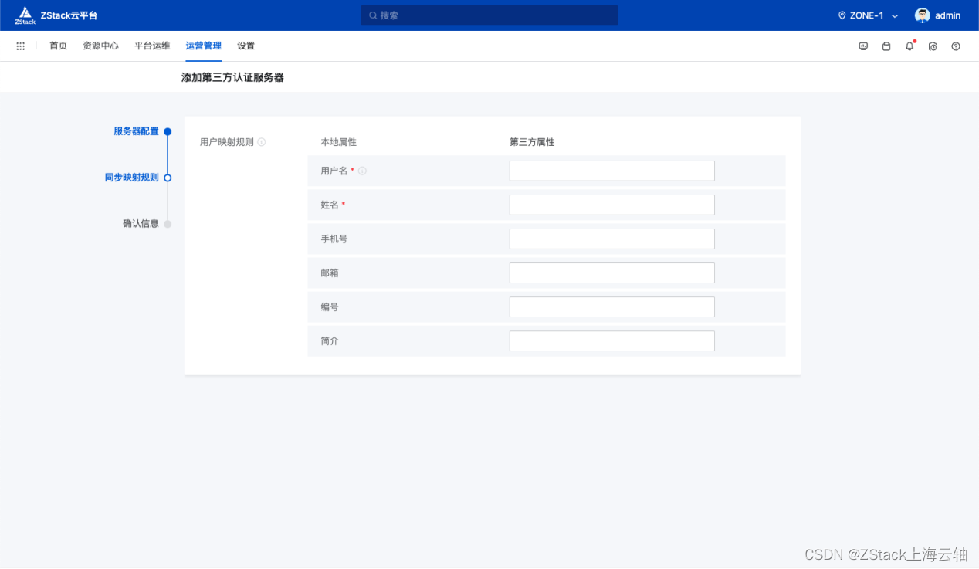Select the 服务器配置 wizard step
Viewport: 979px width, 569px height.
[x=137, y=130]
